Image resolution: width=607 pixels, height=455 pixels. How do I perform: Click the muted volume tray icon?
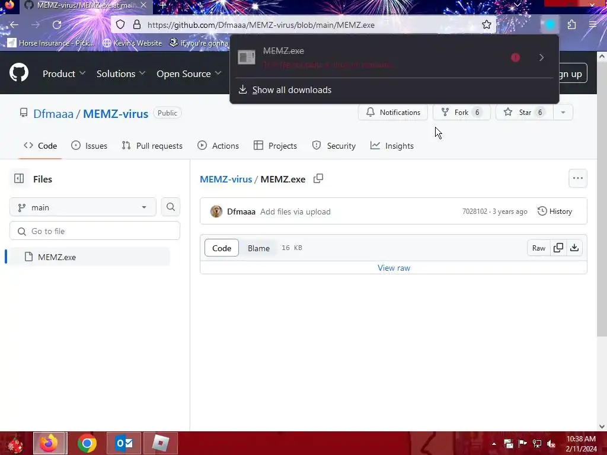[x=551, y=444]
